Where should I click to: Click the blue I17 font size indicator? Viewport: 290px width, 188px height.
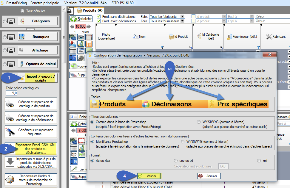click(x=73, y=57)
